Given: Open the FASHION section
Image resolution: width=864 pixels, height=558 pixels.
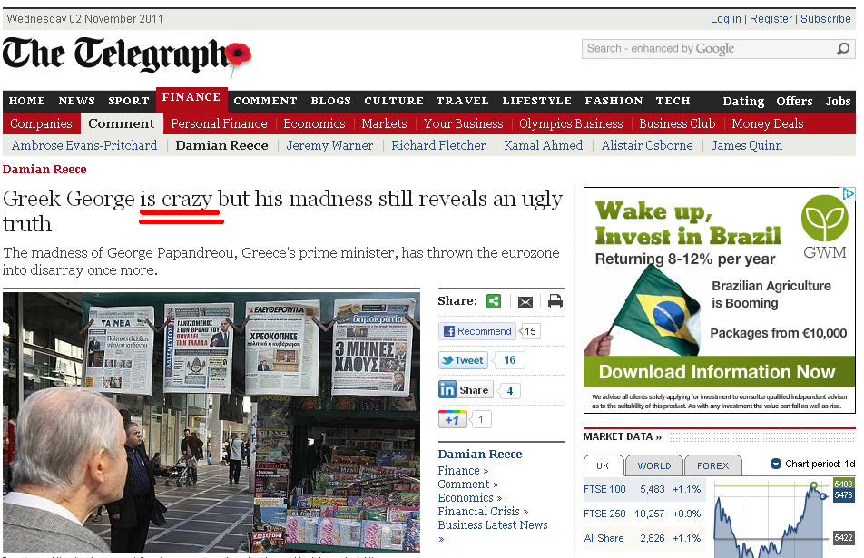Looking at the screenshot, I should pos(614,101).
